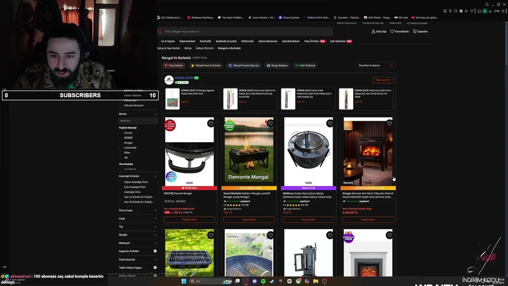The width and height of the screenshot is (508, 286).
Task: Click the browser downloads icon
Action: [x=490, y=11]
